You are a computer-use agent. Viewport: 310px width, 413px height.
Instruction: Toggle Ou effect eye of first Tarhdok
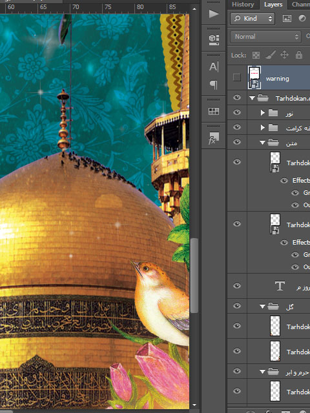click(295, 205)
